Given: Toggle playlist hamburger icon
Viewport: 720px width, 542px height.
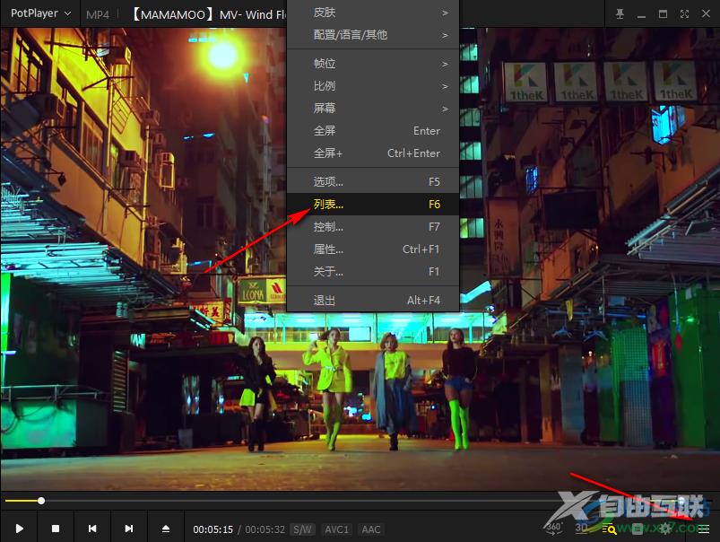Looking at the screenshot, I should point(704,529).
